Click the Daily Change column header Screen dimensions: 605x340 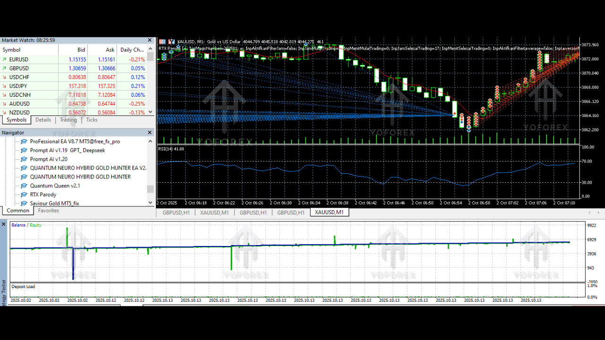click(x=132, y=50)
